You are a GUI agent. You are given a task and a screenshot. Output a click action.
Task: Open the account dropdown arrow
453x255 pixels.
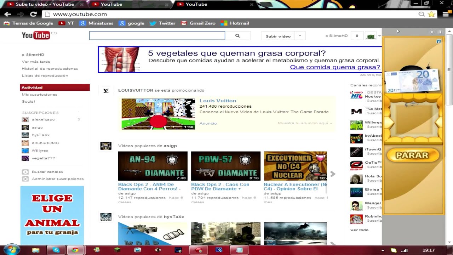[x=379, y=36]
